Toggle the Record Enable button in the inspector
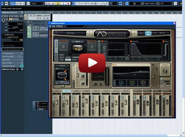The image size is (185, 137). (x=4, y=20)
